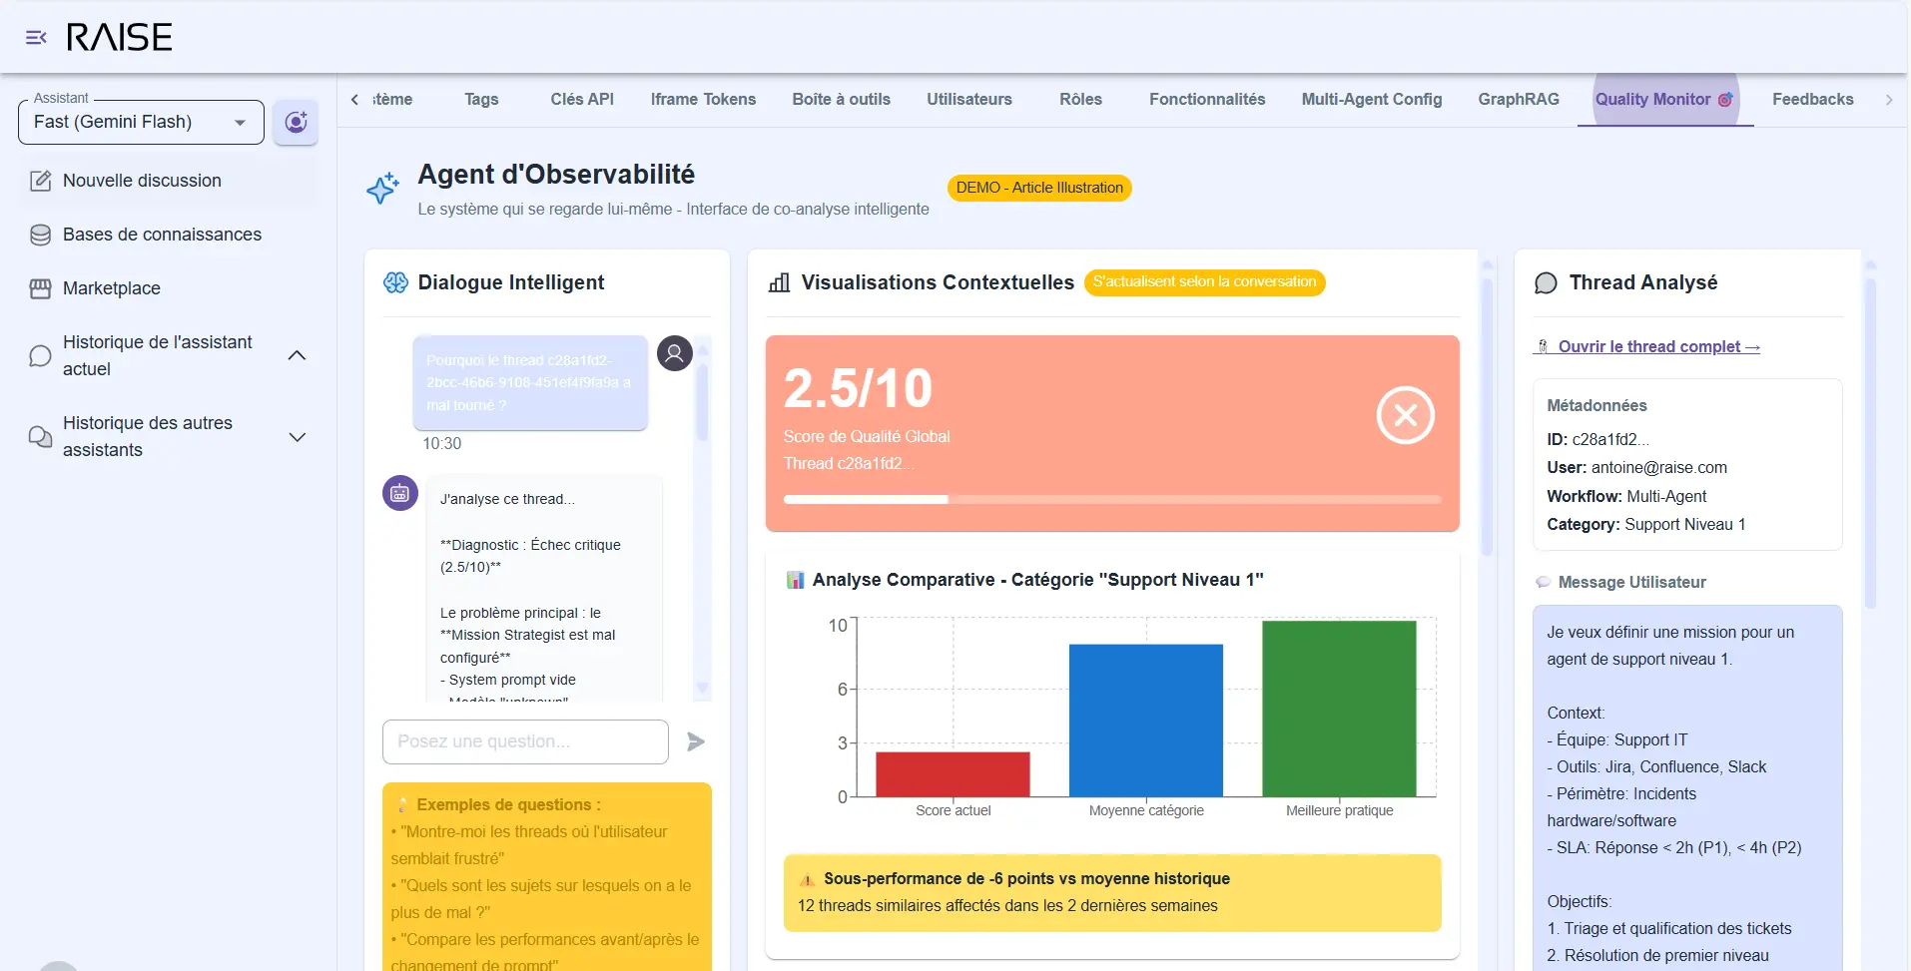Click the red X circle on the score card
The height and width of the screenshot is (971, 1911).
(1405, 415)
